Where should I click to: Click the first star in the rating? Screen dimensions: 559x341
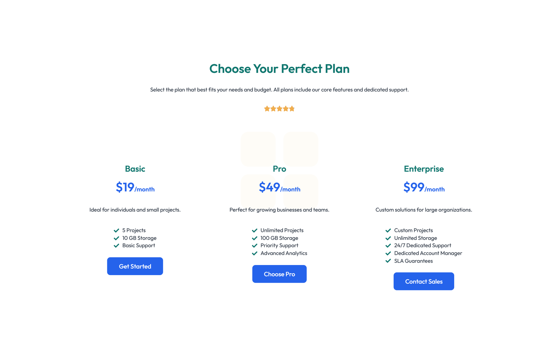(x=267, y=108)
